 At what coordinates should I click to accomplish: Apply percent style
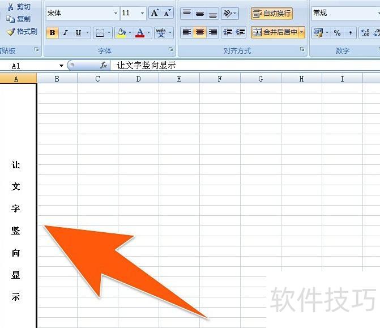coord(337,33)
